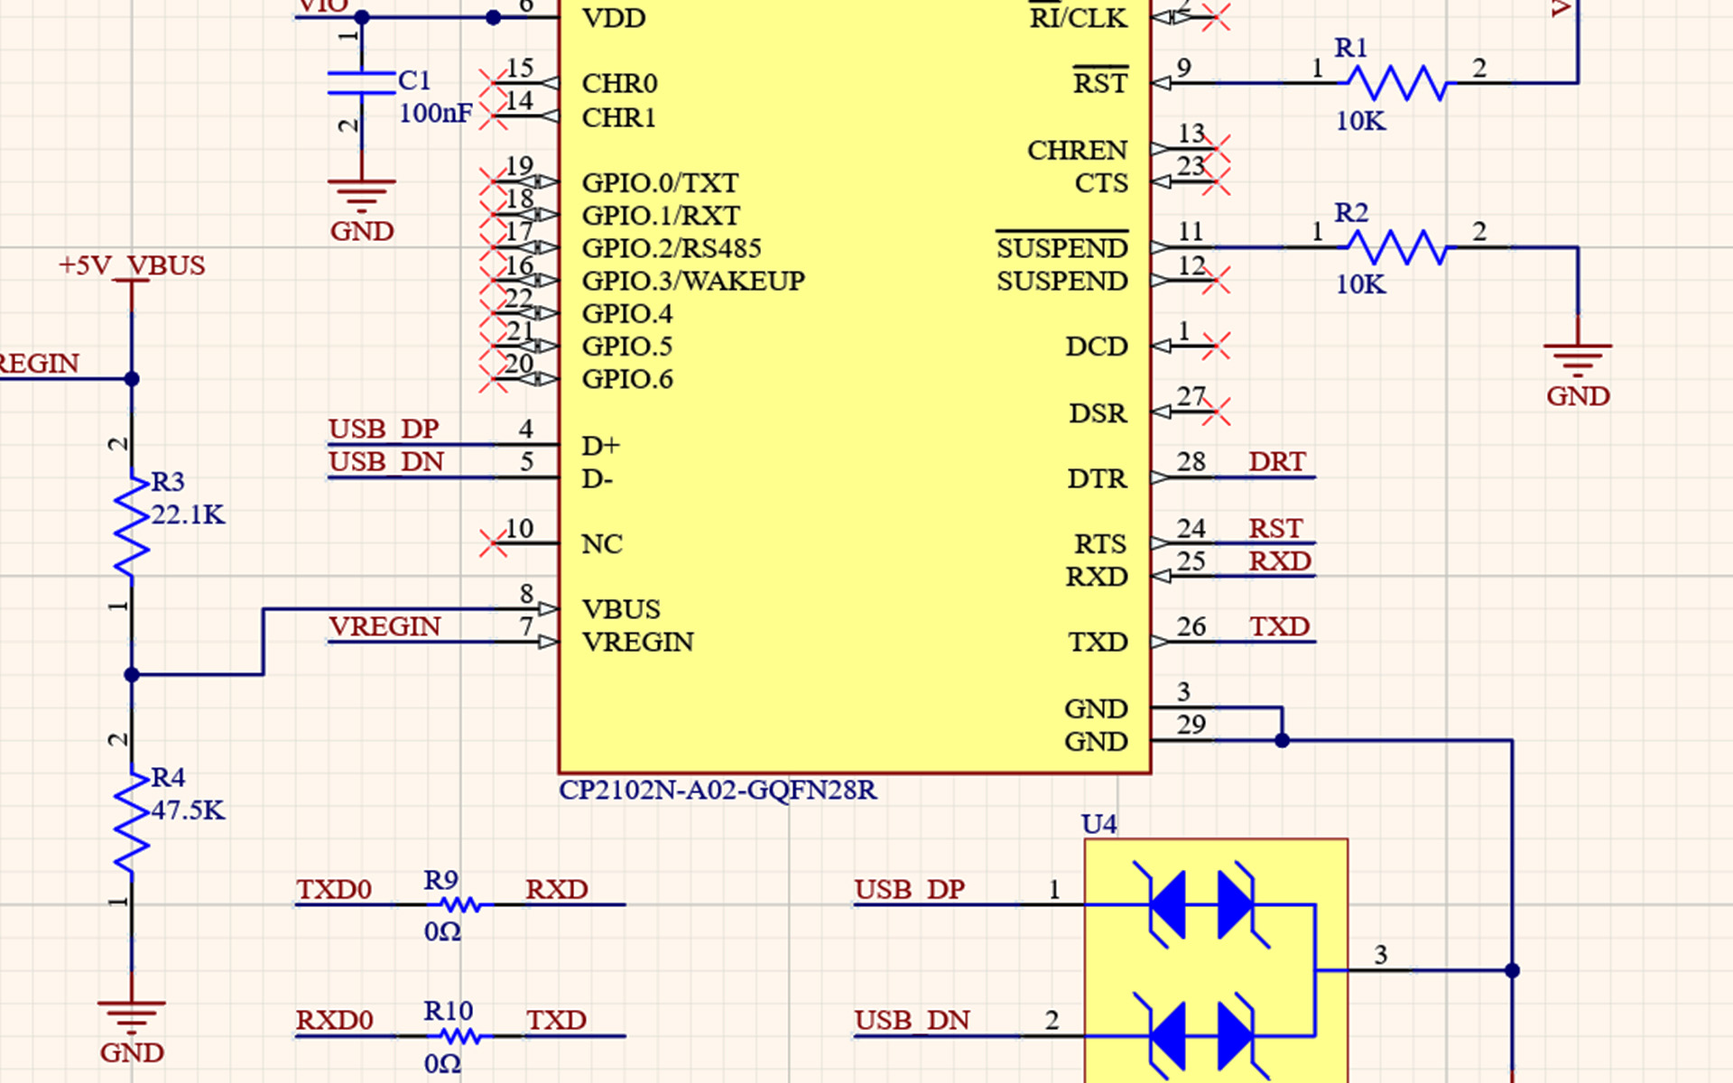Select the R2 resistor zigzag symbol
1733x1083 pixels.
(1397, 247)
